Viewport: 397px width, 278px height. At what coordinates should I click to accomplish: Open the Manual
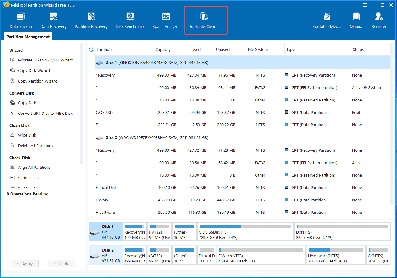356,19
